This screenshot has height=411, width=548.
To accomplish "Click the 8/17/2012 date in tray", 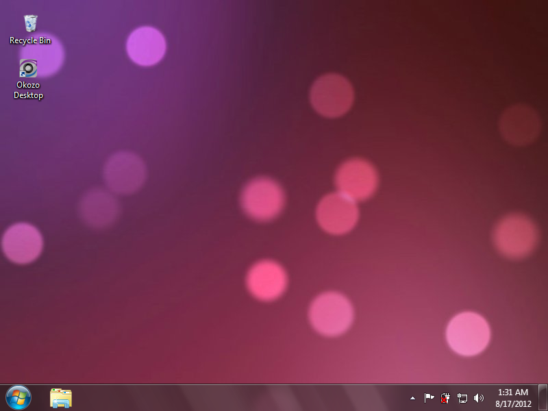I will 513,404.
